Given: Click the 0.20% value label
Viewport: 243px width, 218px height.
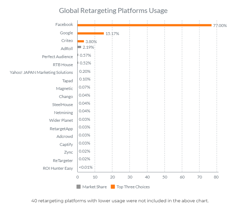Looking at the screenshot, I should pos(85,71).
